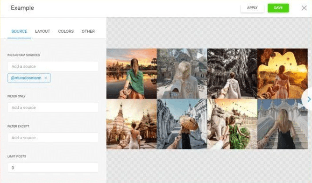Open the giant tree roots photo
312x183 pixels.
point(232,74)
